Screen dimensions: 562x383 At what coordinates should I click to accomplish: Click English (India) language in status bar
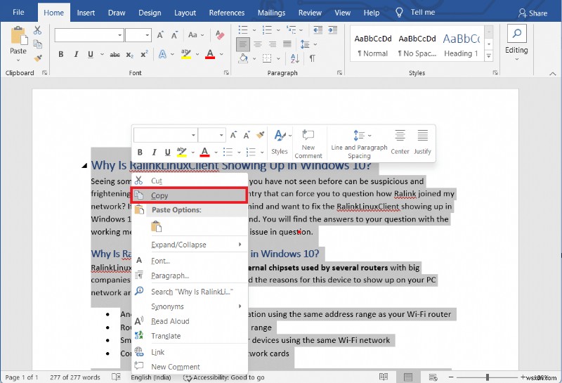click(x=151, y=377)
